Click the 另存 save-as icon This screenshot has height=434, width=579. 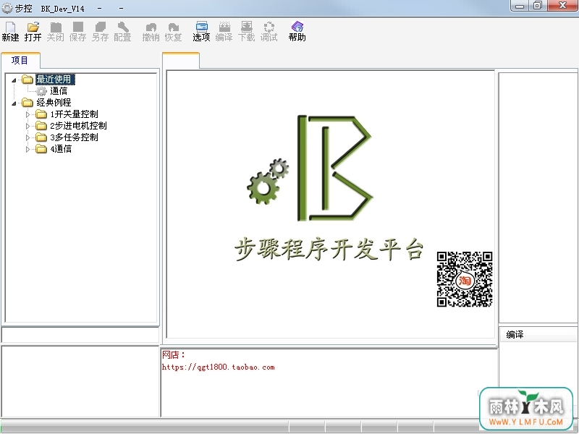click(100, 31)
